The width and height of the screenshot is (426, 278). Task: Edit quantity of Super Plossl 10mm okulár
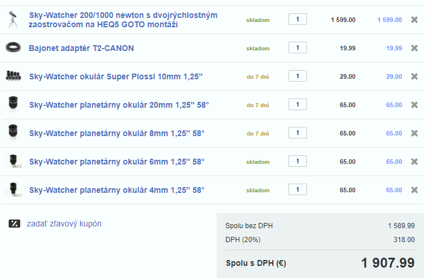point(297,76)
